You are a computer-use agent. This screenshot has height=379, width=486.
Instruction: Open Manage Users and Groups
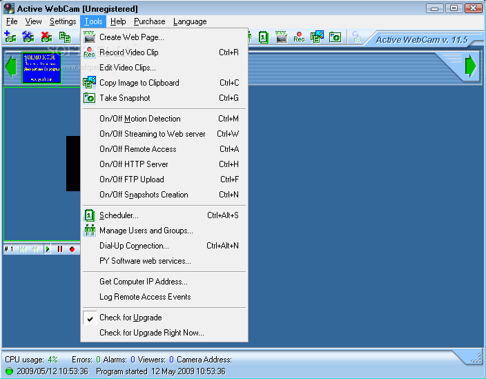(x=164, y=231)
